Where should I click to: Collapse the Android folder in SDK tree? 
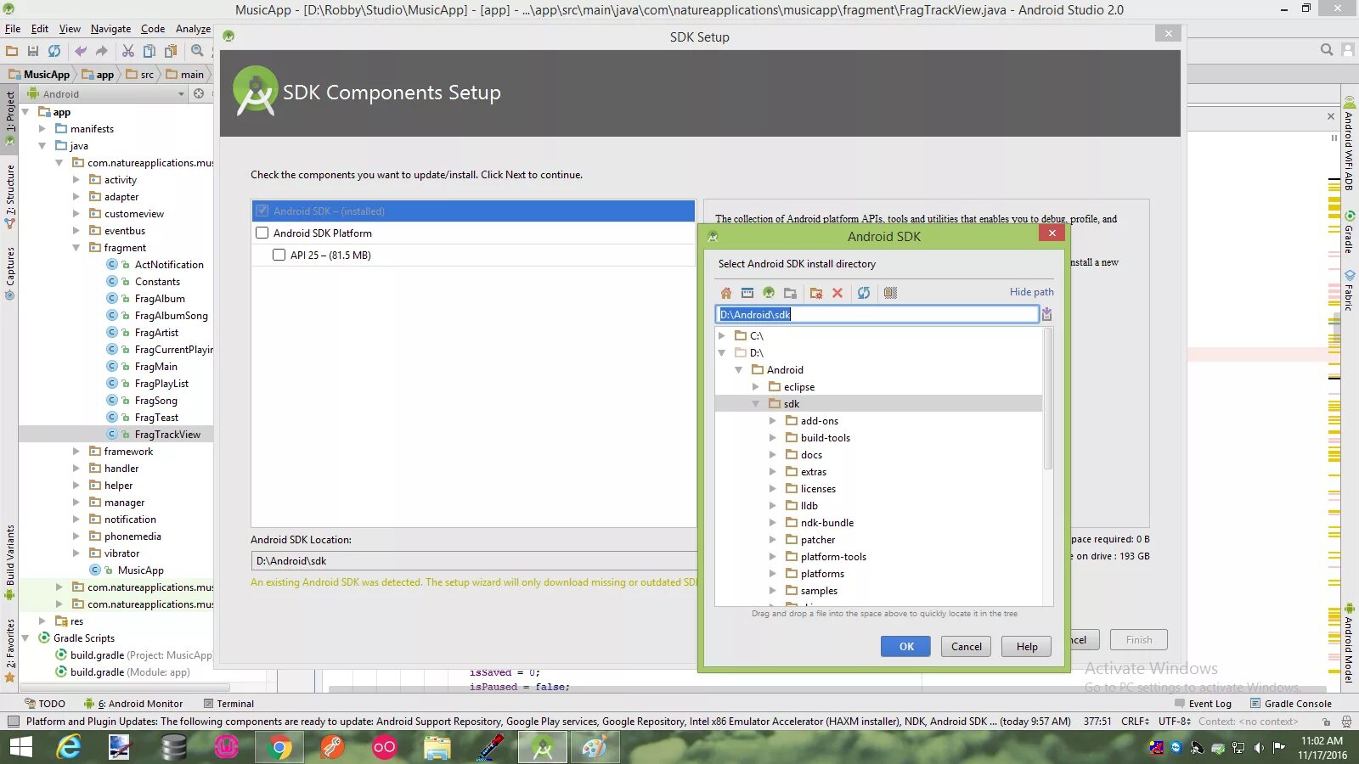point(739,370)
